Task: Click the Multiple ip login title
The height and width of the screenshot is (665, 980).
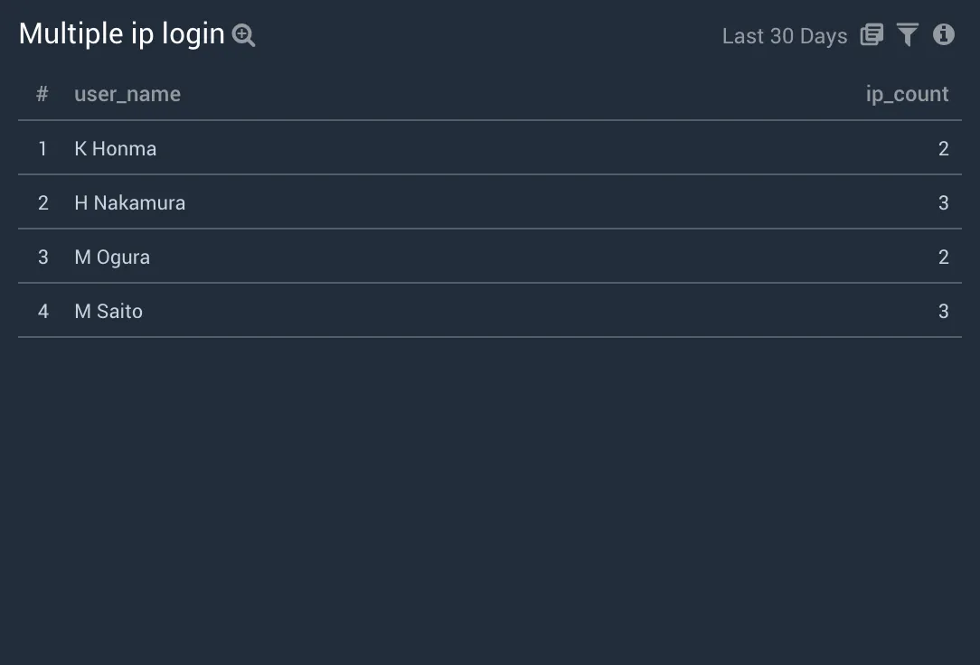Action: [x=122, y=33]
